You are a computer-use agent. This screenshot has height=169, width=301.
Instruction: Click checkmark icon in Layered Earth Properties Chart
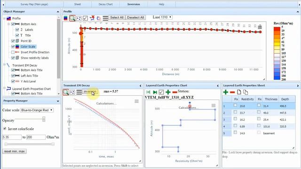pos(161,92)
